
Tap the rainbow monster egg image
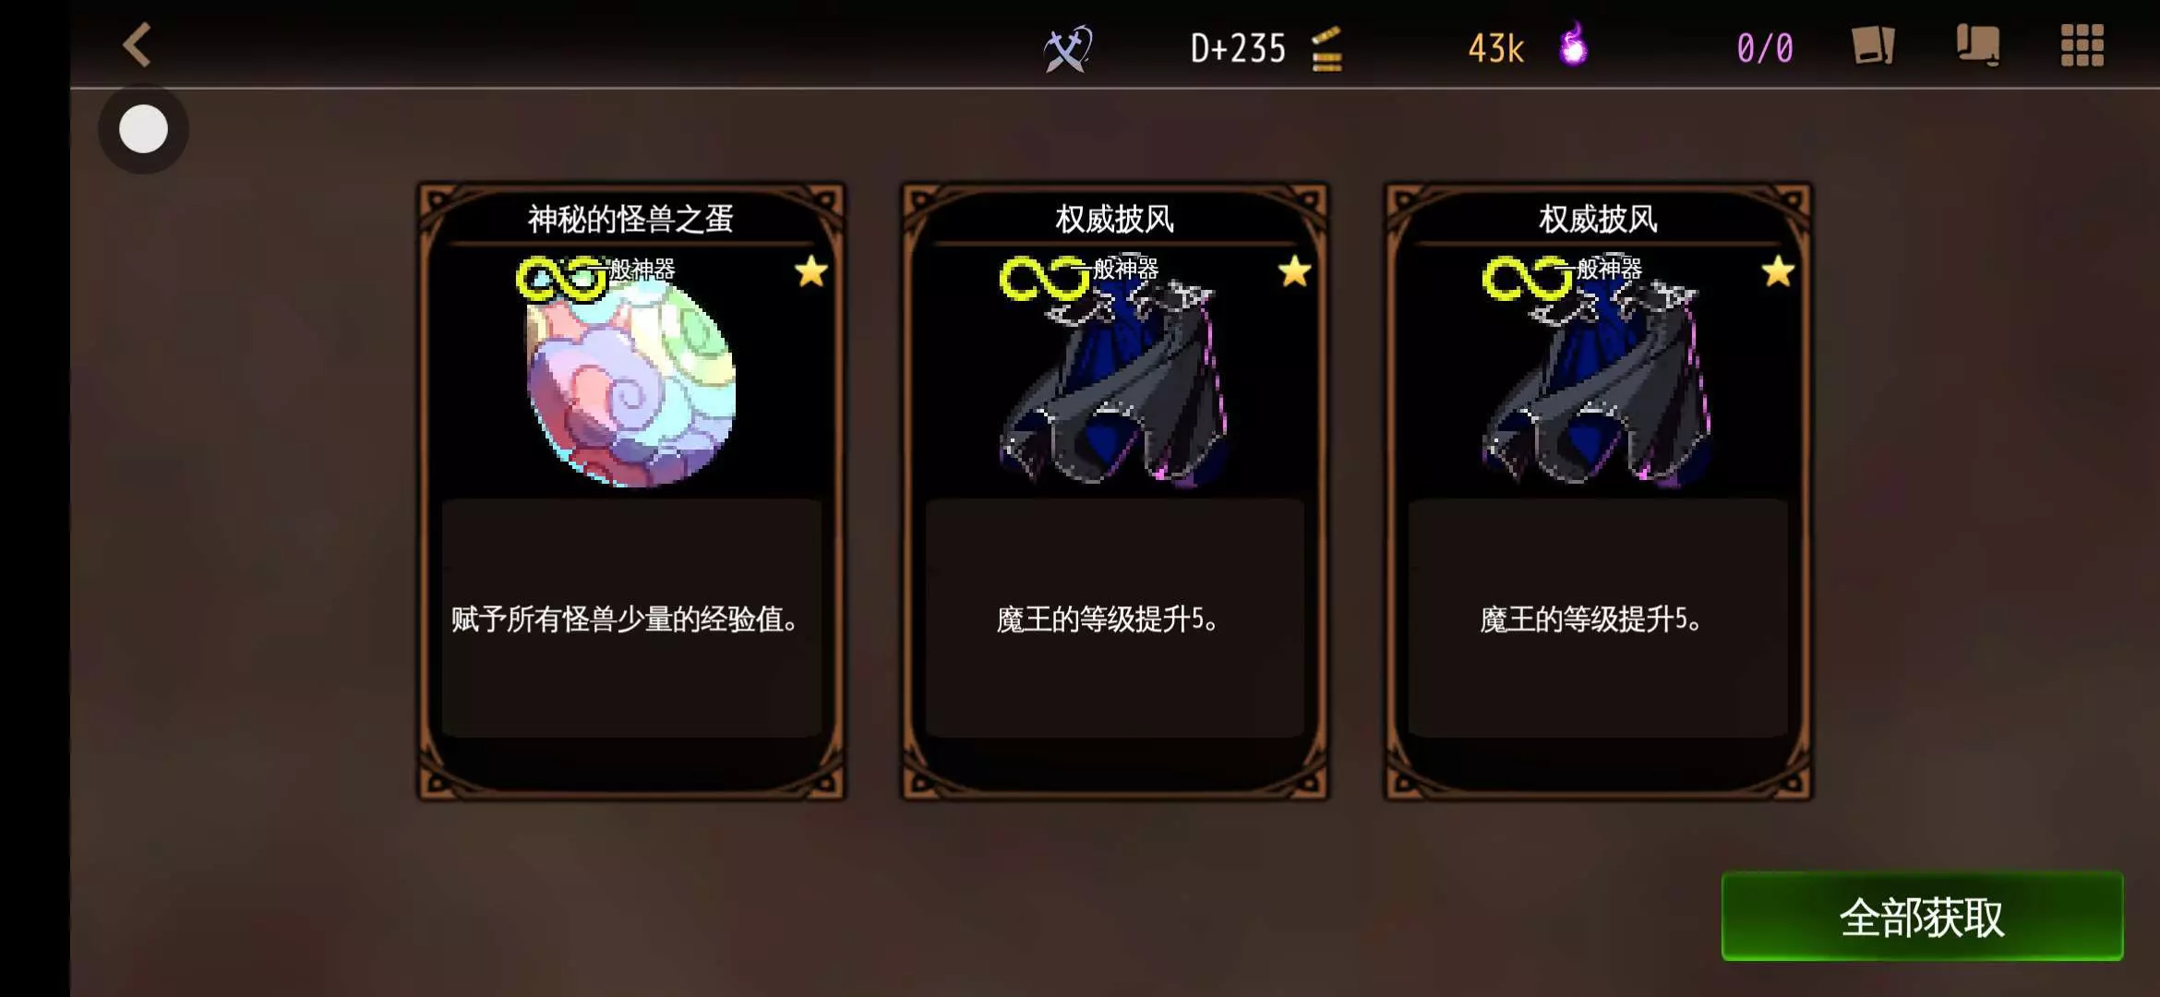click(631, 383)
